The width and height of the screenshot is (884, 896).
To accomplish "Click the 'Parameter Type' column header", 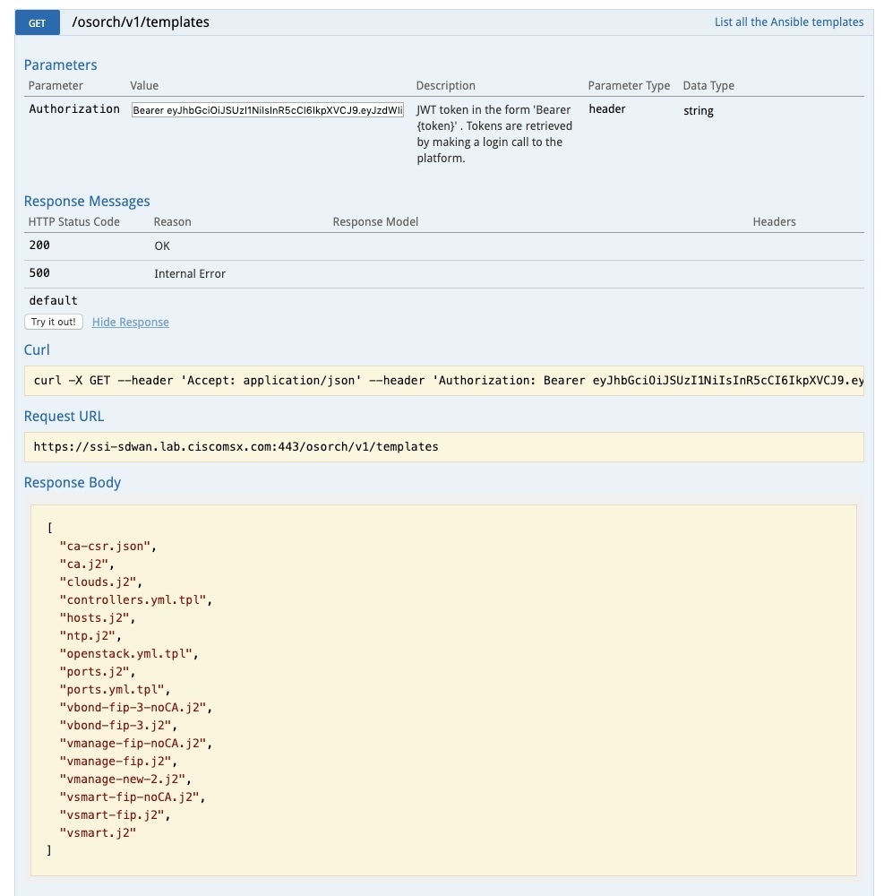I will [x=629, y=86].
